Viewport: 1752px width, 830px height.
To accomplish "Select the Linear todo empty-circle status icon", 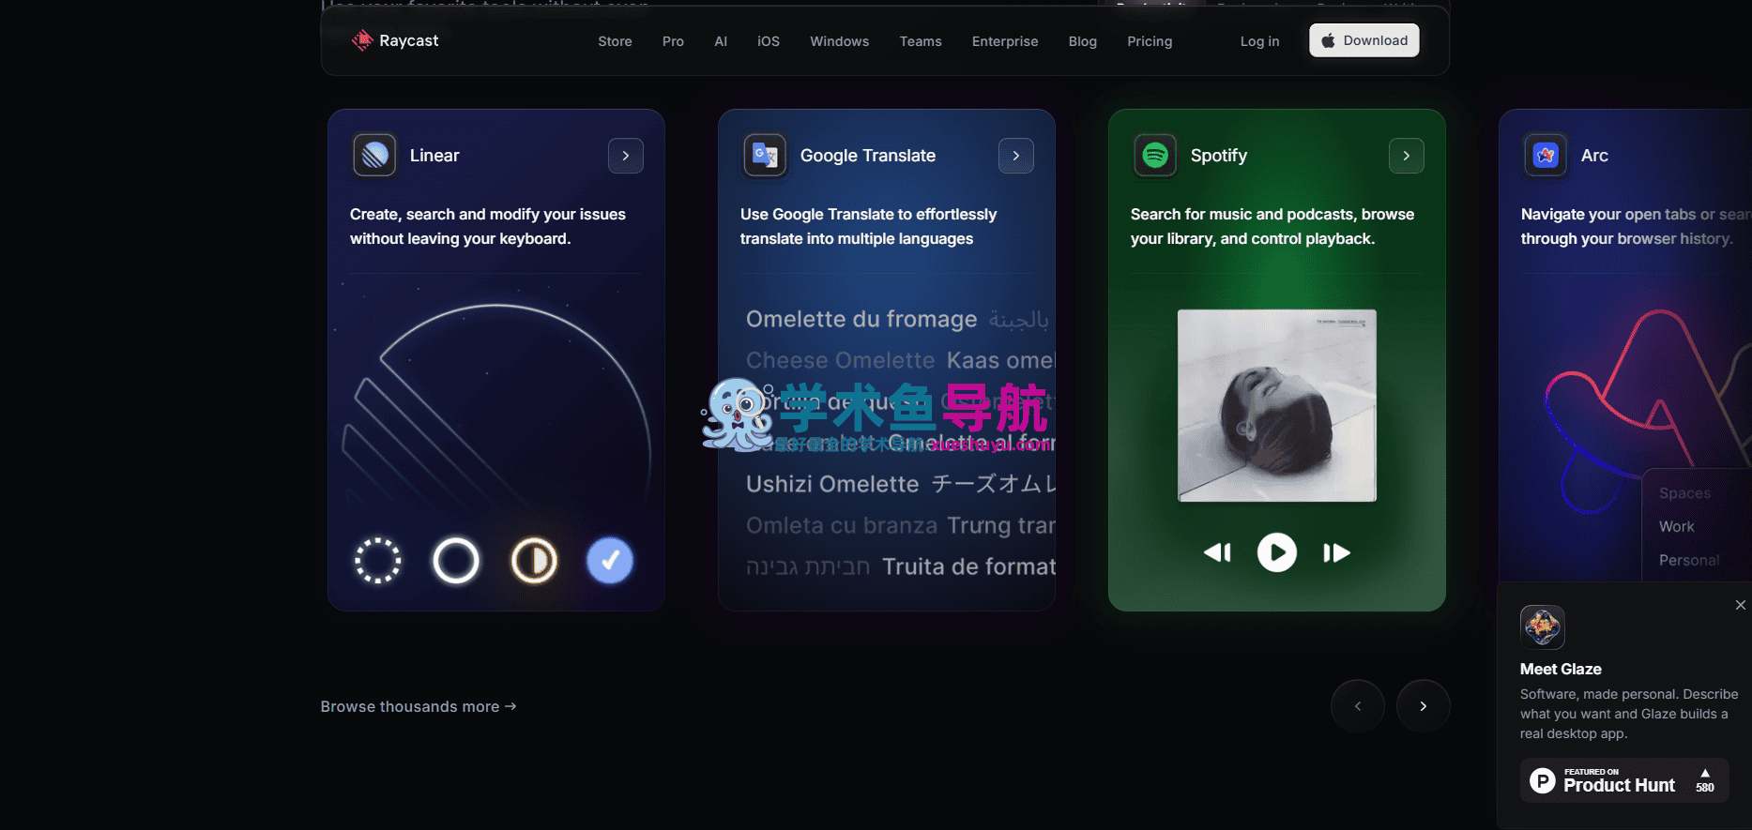I will (x=455, y=561).
